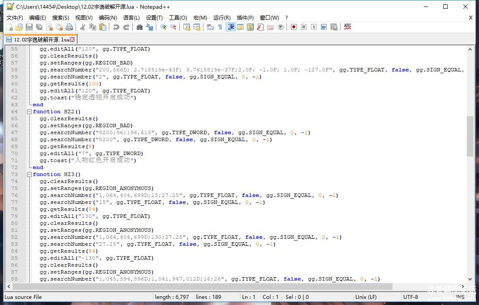Toggle word wrap toolbar icon
The image size is (479, 305).
(210, 27)
